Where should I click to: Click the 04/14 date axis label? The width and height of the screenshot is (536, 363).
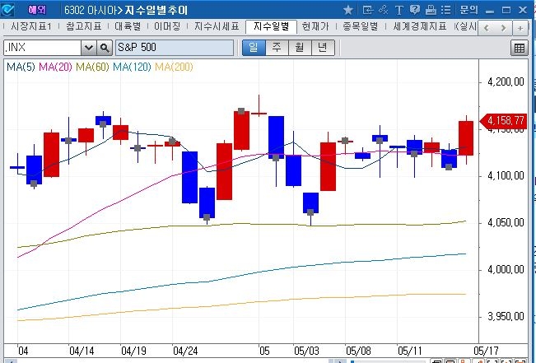click(82, 351)
